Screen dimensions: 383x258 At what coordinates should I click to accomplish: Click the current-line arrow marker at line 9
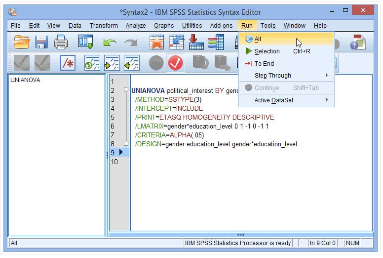121,152
